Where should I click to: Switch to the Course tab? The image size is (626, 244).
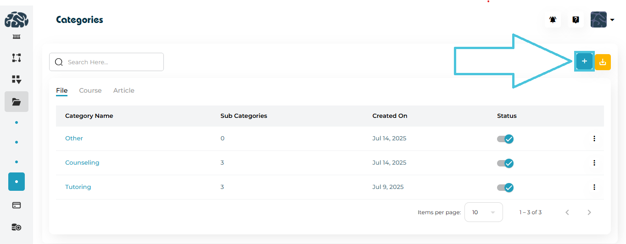[x=90, y=90]
